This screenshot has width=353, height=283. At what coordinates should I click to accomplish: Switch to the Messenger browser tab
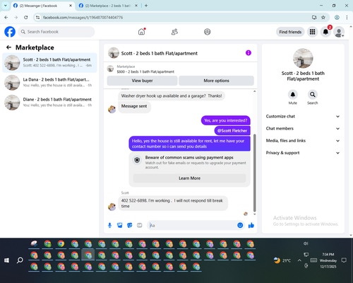tap(42, 6)
